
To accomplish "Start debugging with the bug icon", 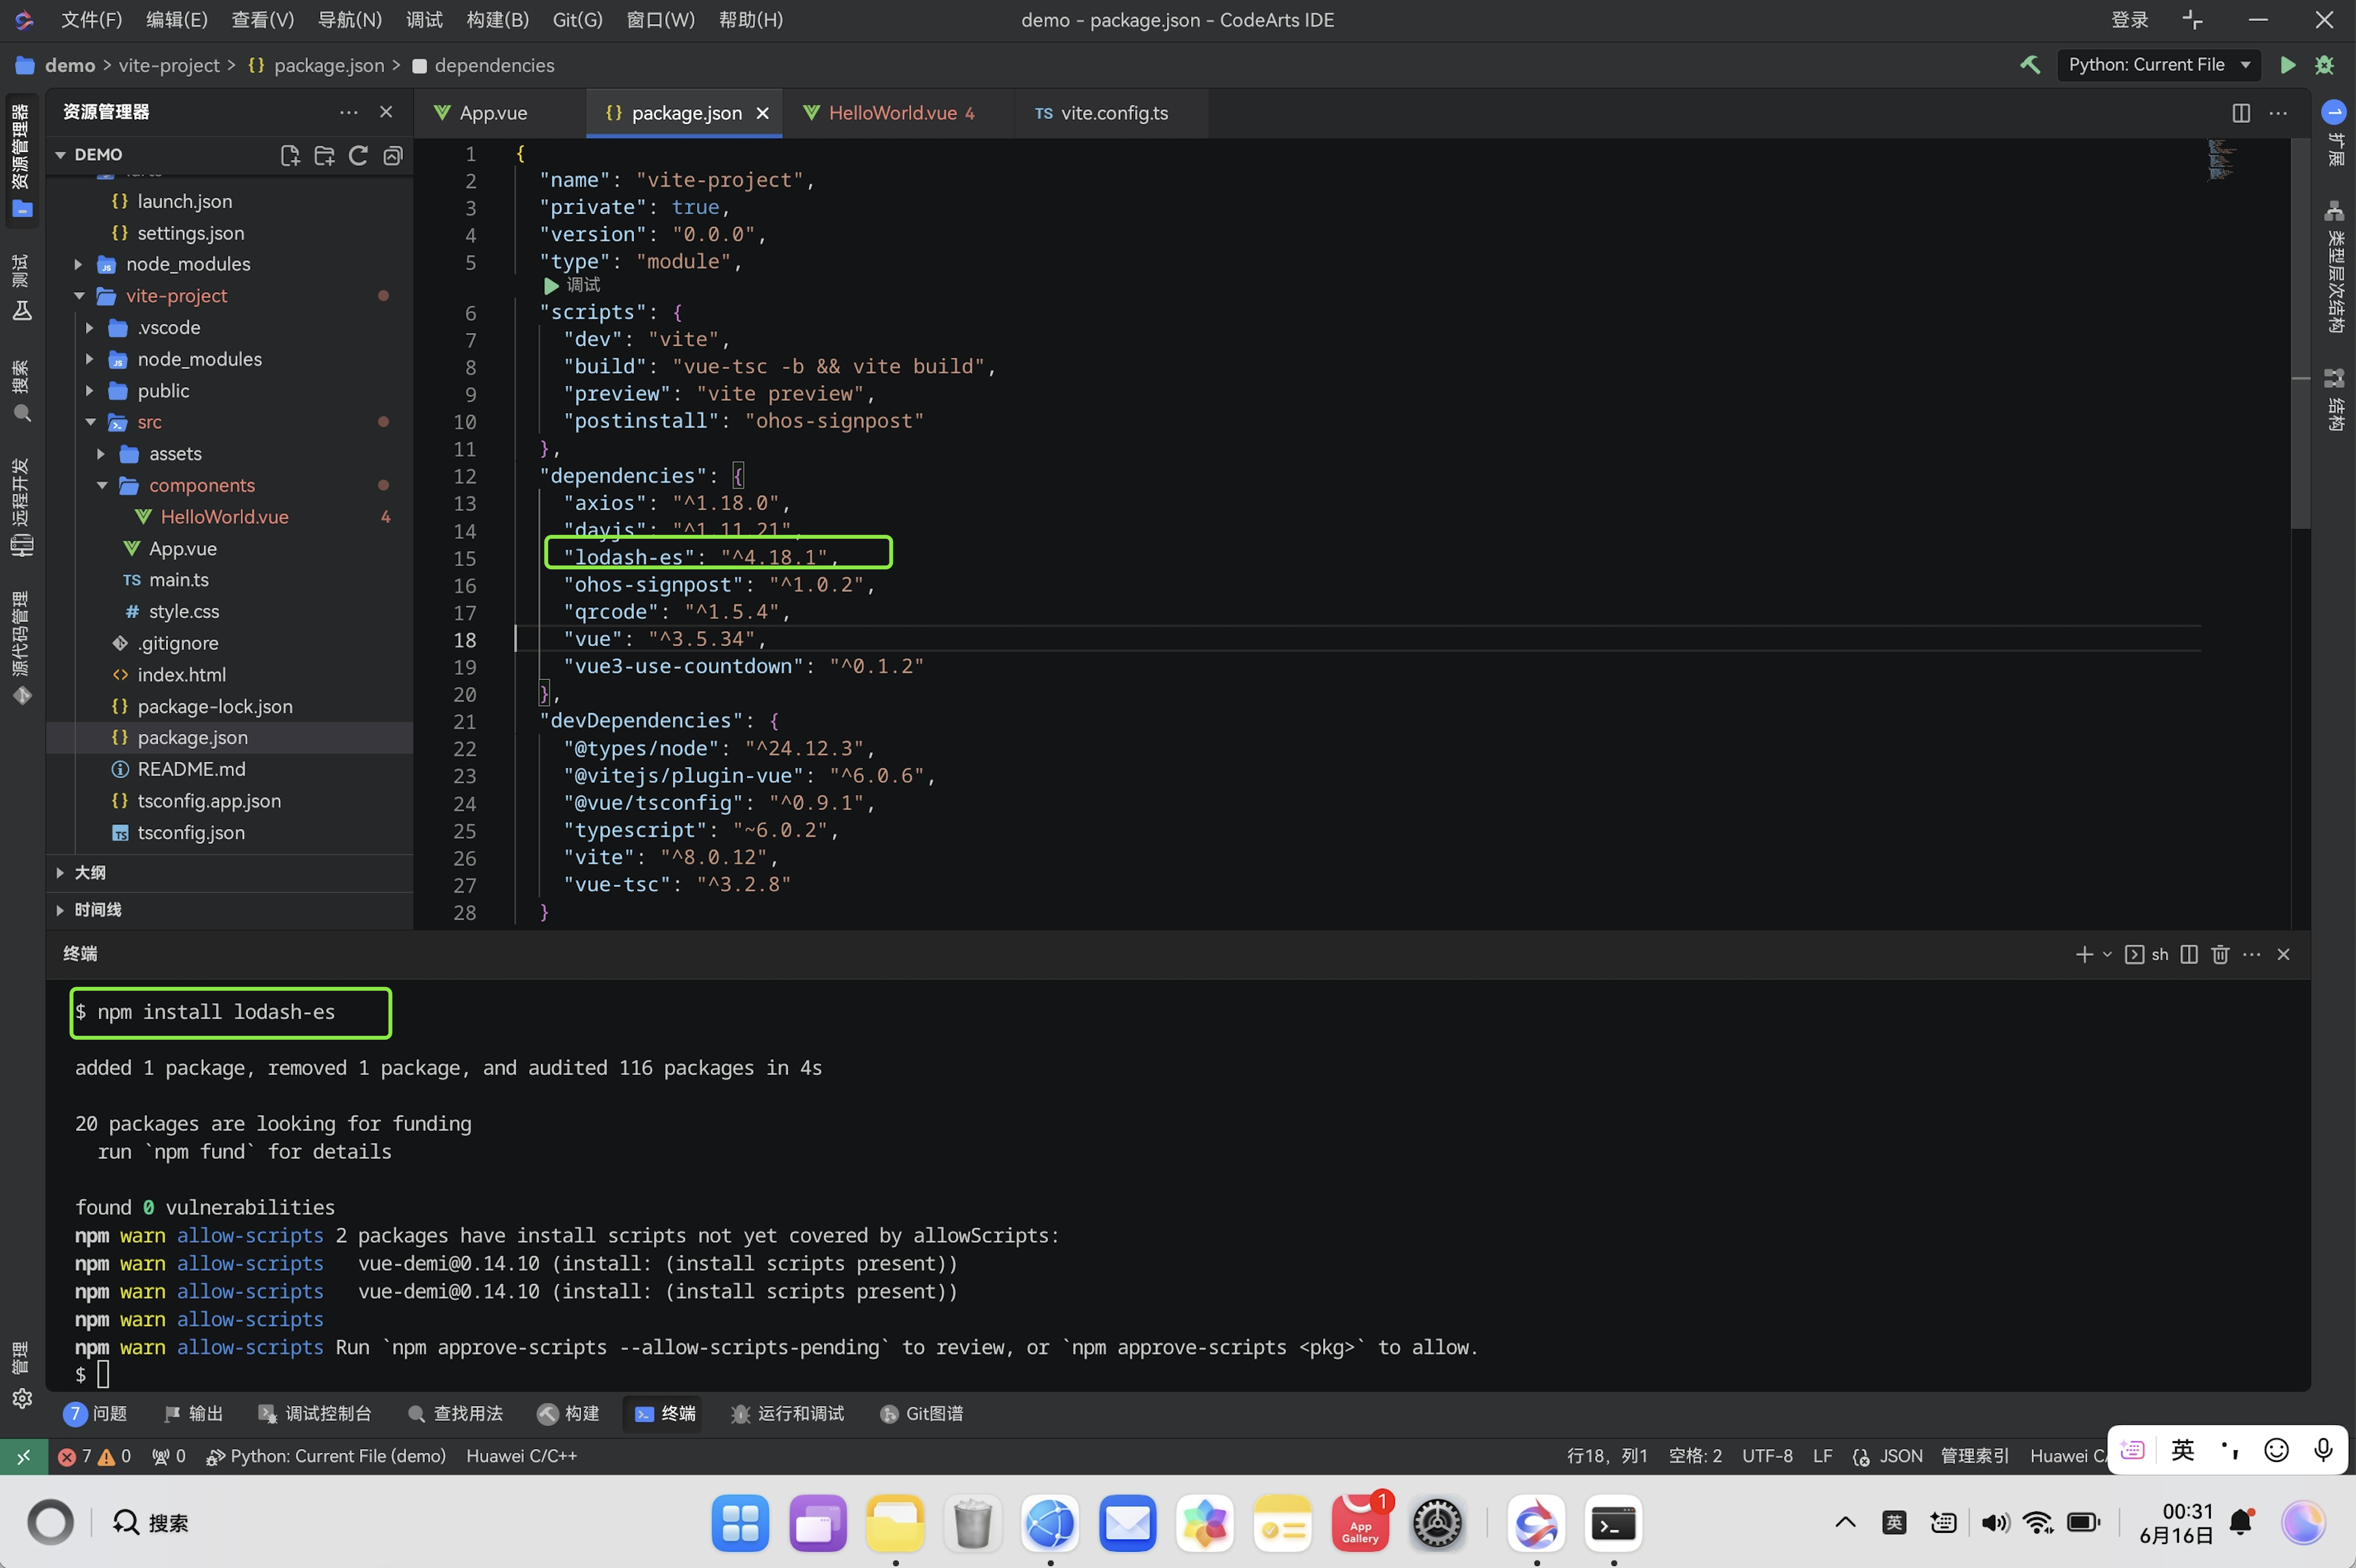I will click(2325, 65).
